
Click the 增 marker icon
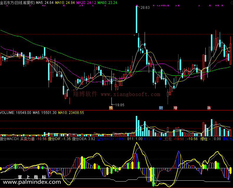tap(175, 108)
